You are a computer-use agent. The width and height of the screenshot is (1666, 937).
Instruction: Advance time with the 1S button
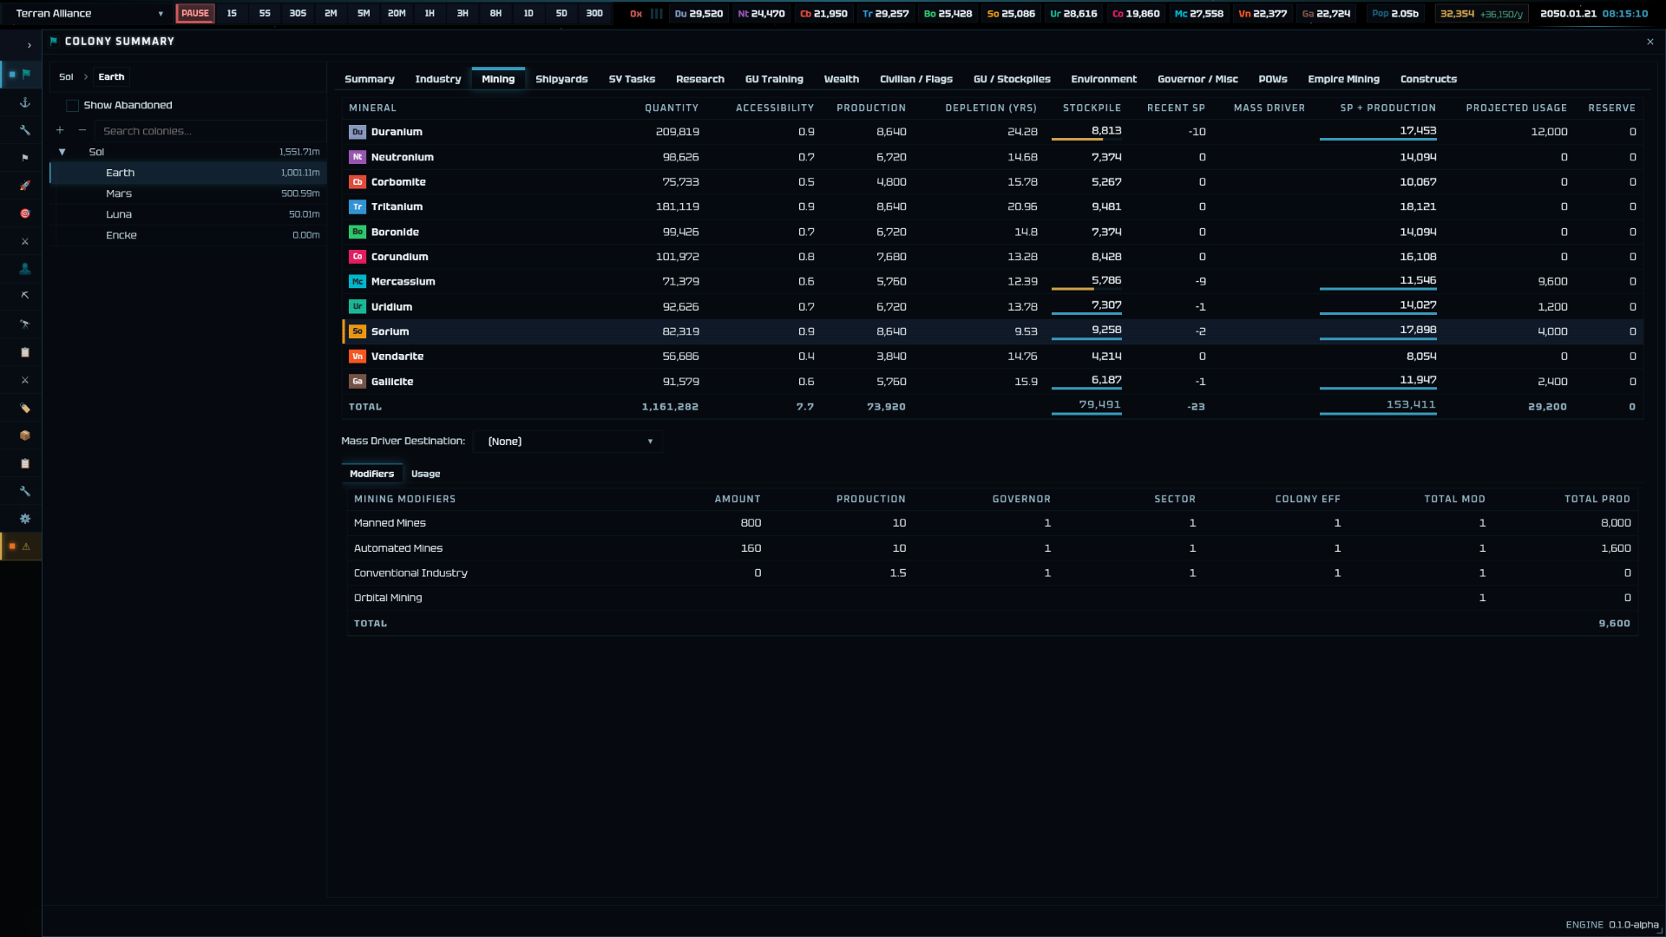pyautogui.click(x=232, y=13)
